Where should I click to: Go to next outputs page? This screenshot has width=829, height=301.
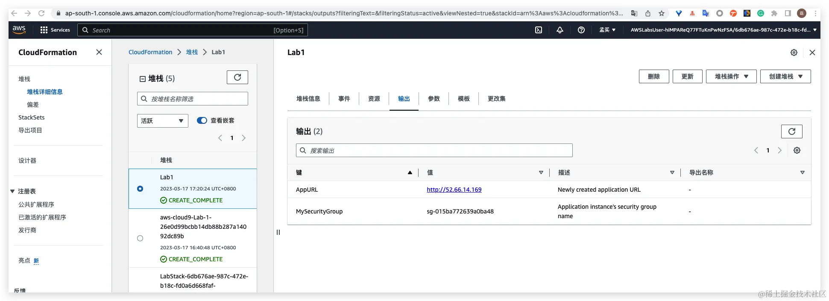(780, 150)
